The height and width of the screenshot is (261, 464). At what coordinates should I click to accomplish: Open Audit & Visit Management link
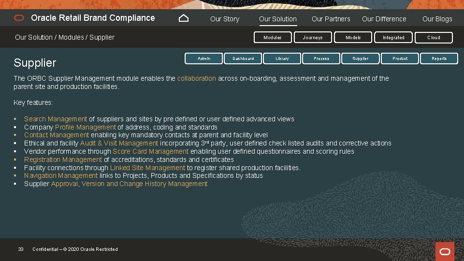coord(119,143)
